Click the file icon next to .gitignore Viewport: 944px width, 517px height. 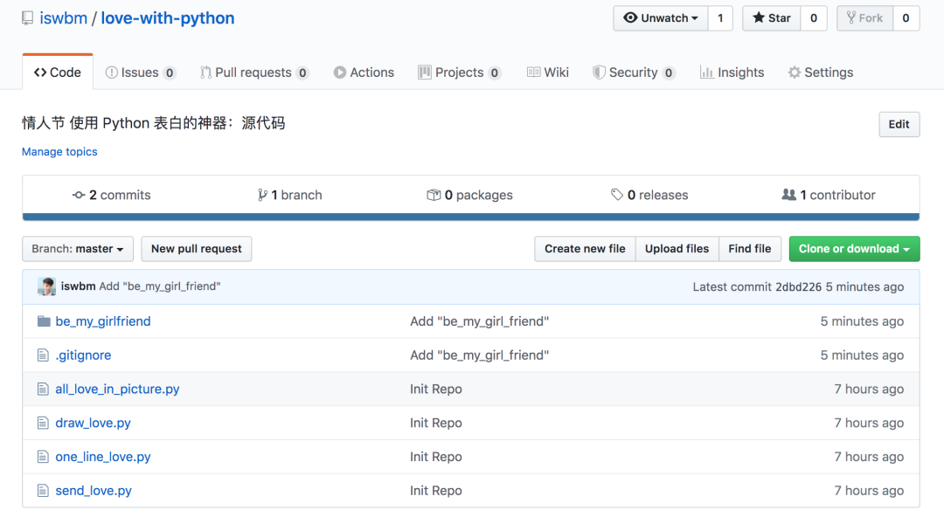[x=43, y=355]
